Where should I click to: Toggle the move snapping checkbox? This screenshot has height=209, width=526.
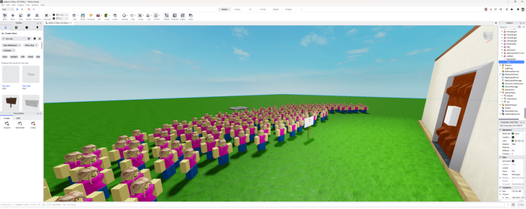tap(54, 15)
